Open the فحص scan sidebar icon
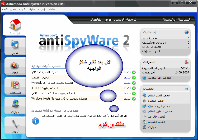This screenshot has width=198, height=140. (x=15, y=45)
